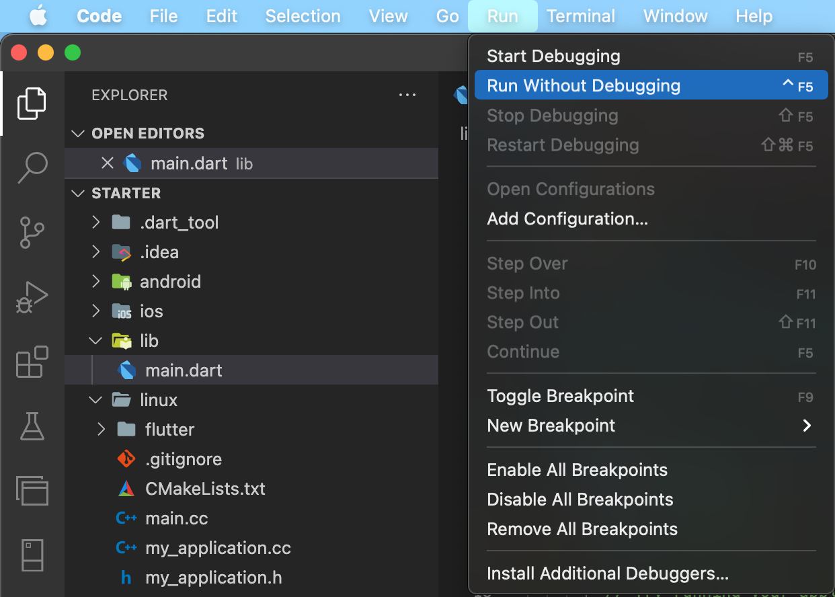835x597 pixels.
Task: Click the linux folder icon
Action: click(x=121, y=400)
